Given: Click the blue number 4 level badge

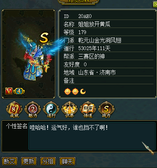Looking at the screenshot, I should (x=19, y=91).
